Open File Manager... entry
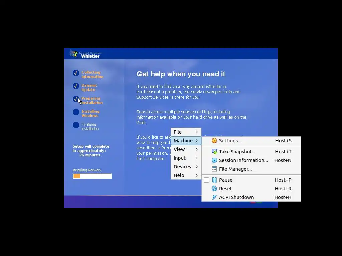 pos(251,169)
